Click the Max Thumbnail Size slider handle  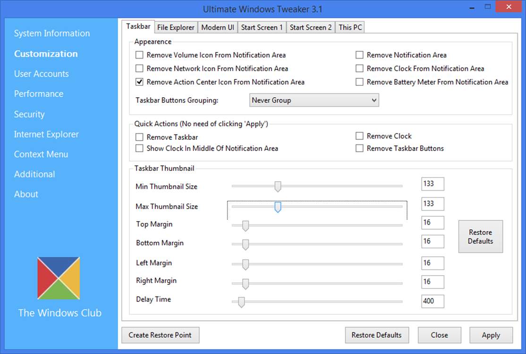click(278, 207)
